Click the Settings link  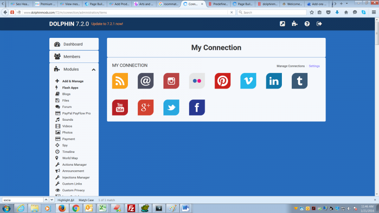click(314, 66)
